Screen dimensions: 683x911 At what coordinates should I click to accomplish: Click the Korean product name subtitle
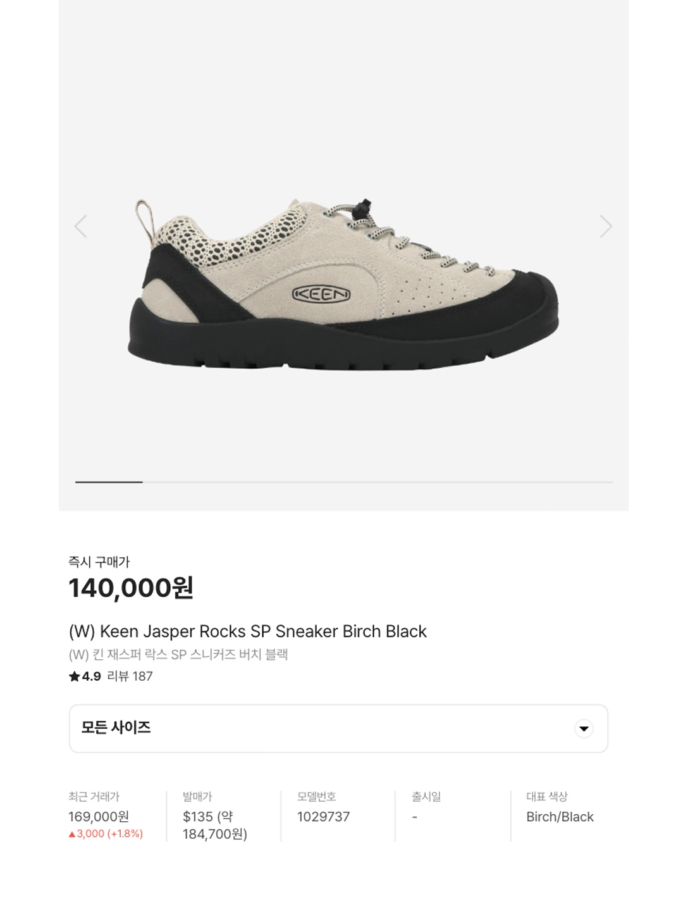point(178,655)
